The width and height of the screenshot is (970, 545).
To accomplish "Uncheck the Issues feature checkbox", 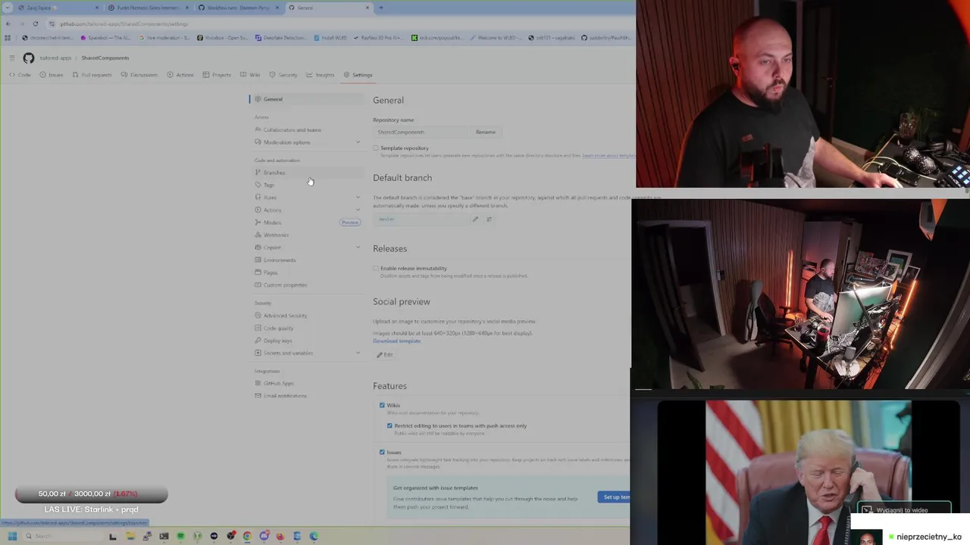I will tap(382, 452).
